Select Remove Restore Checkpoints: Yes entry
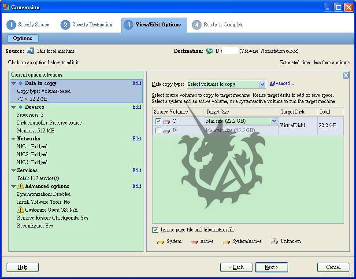The width and height of the screenshot is (356, 279). (x=53, y=218)
